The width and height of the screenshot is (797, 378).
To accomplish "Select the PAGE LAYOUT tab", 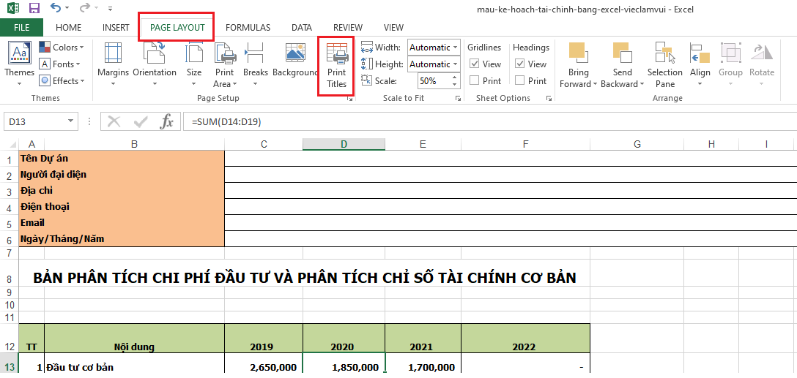I will (177, 27).
